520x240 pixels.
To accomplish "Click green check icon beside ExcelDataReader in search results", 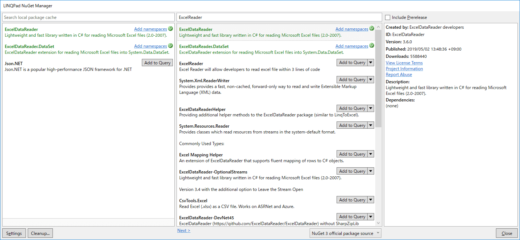I will pyautogui.click(x=372, y=29).
